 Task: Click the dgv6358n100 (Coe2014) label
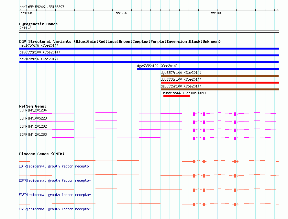(x=181, y=79)
